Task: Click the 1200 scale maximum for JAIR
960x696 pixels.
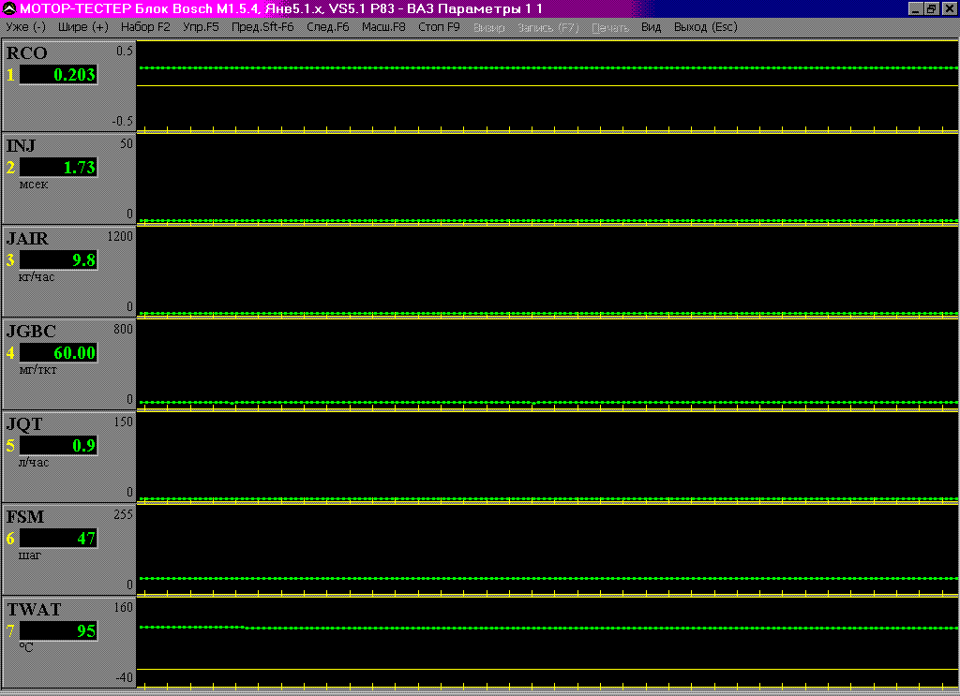Action: (120, 236)
